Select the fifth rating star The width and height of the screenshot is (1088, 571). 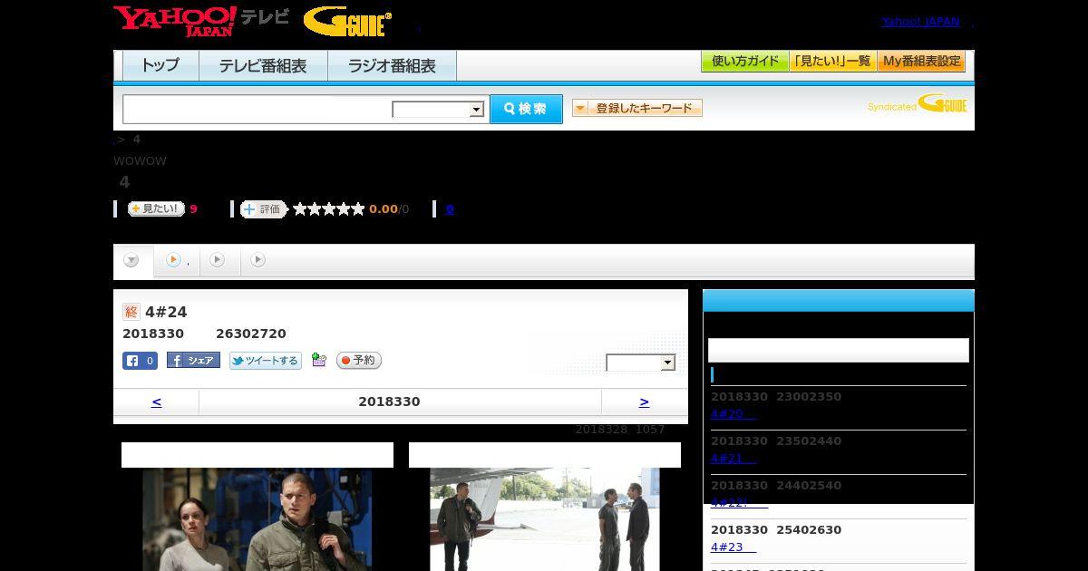click(358, 209)
